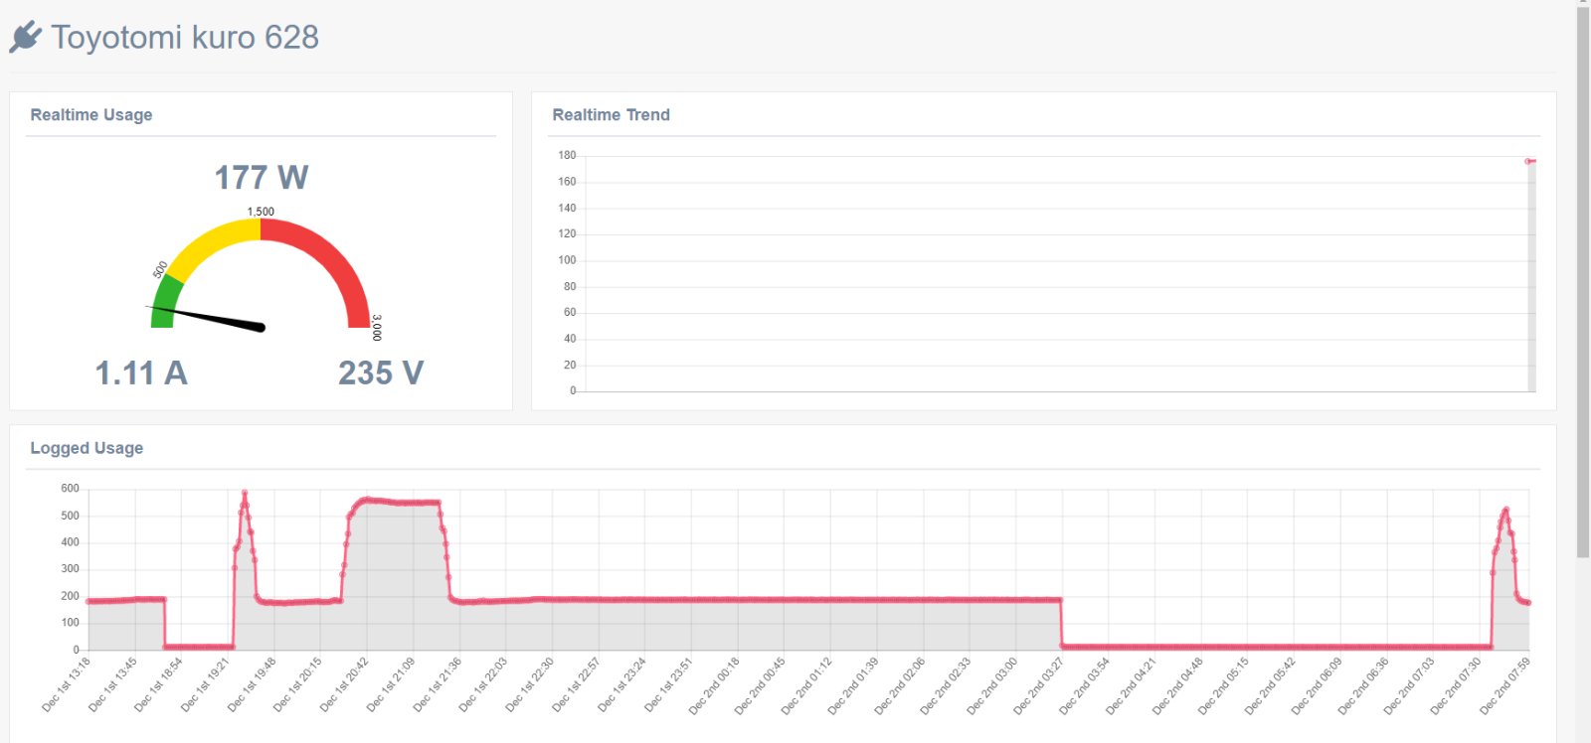Click the 1.11 A current reading
1591x743 pixels.
pyautogui.click(x=141, y=373)
